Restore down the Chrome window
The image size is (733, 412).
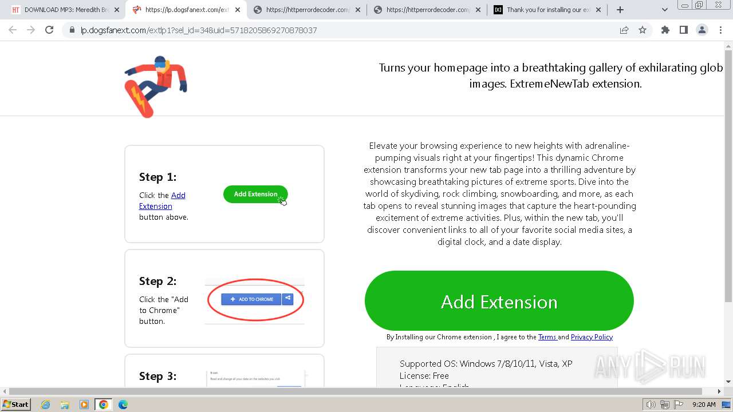point(699,5)
